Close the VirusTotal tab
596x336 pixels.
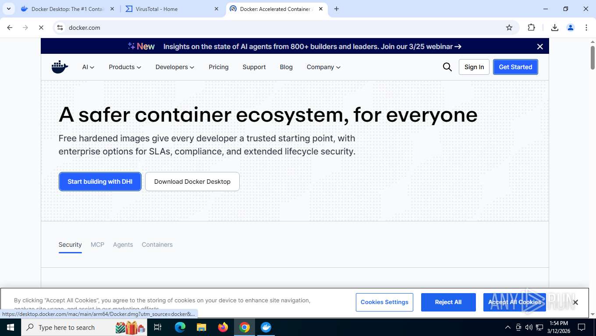click(216, 9)
